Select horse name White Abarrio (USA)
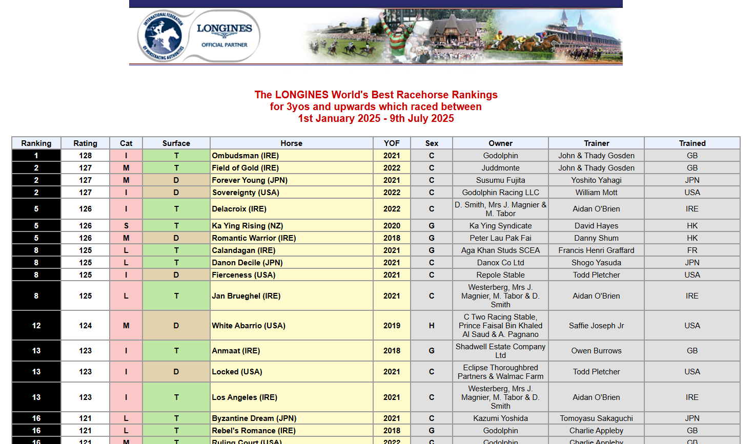This screenshot has height=444, width=754. 249,326
